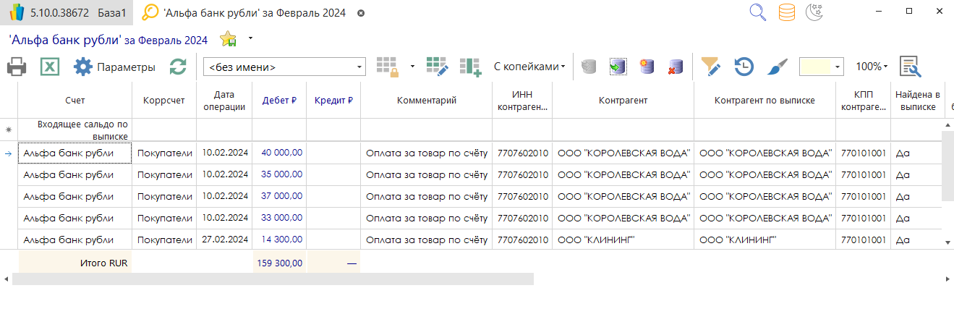954x309 pixels.
Task: Click the add column icon with green plus
Action: (x=471, y=67)
